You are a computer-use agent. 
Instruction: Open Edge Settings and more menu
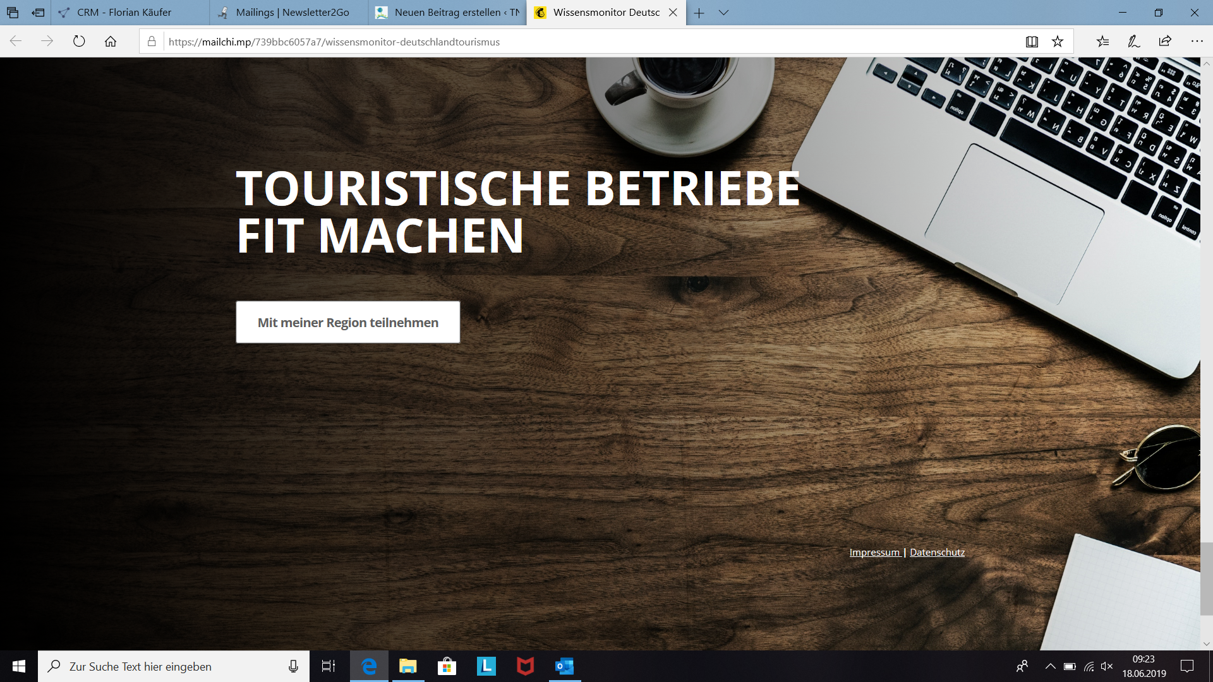click(x=1197, y=42)
